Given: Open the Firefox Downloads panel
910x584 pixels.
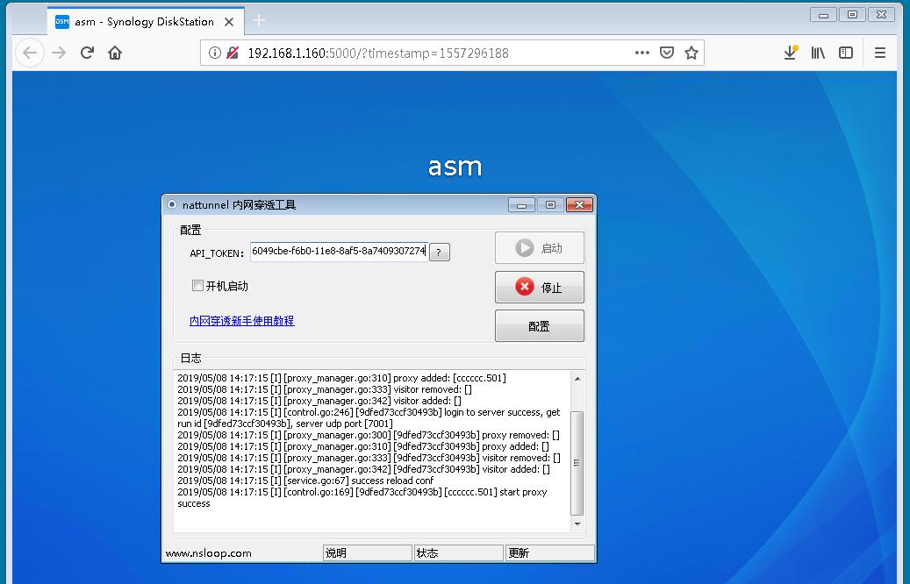Looking at the screenshot, I should coord(790,53).
